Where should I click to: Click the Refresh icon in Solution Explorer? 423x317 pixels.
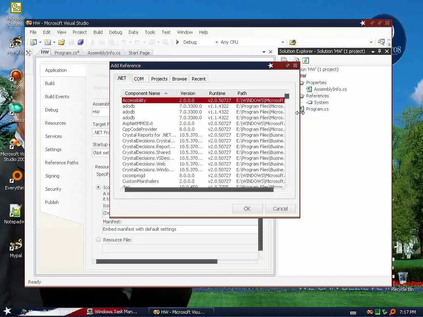pos(305,60)
